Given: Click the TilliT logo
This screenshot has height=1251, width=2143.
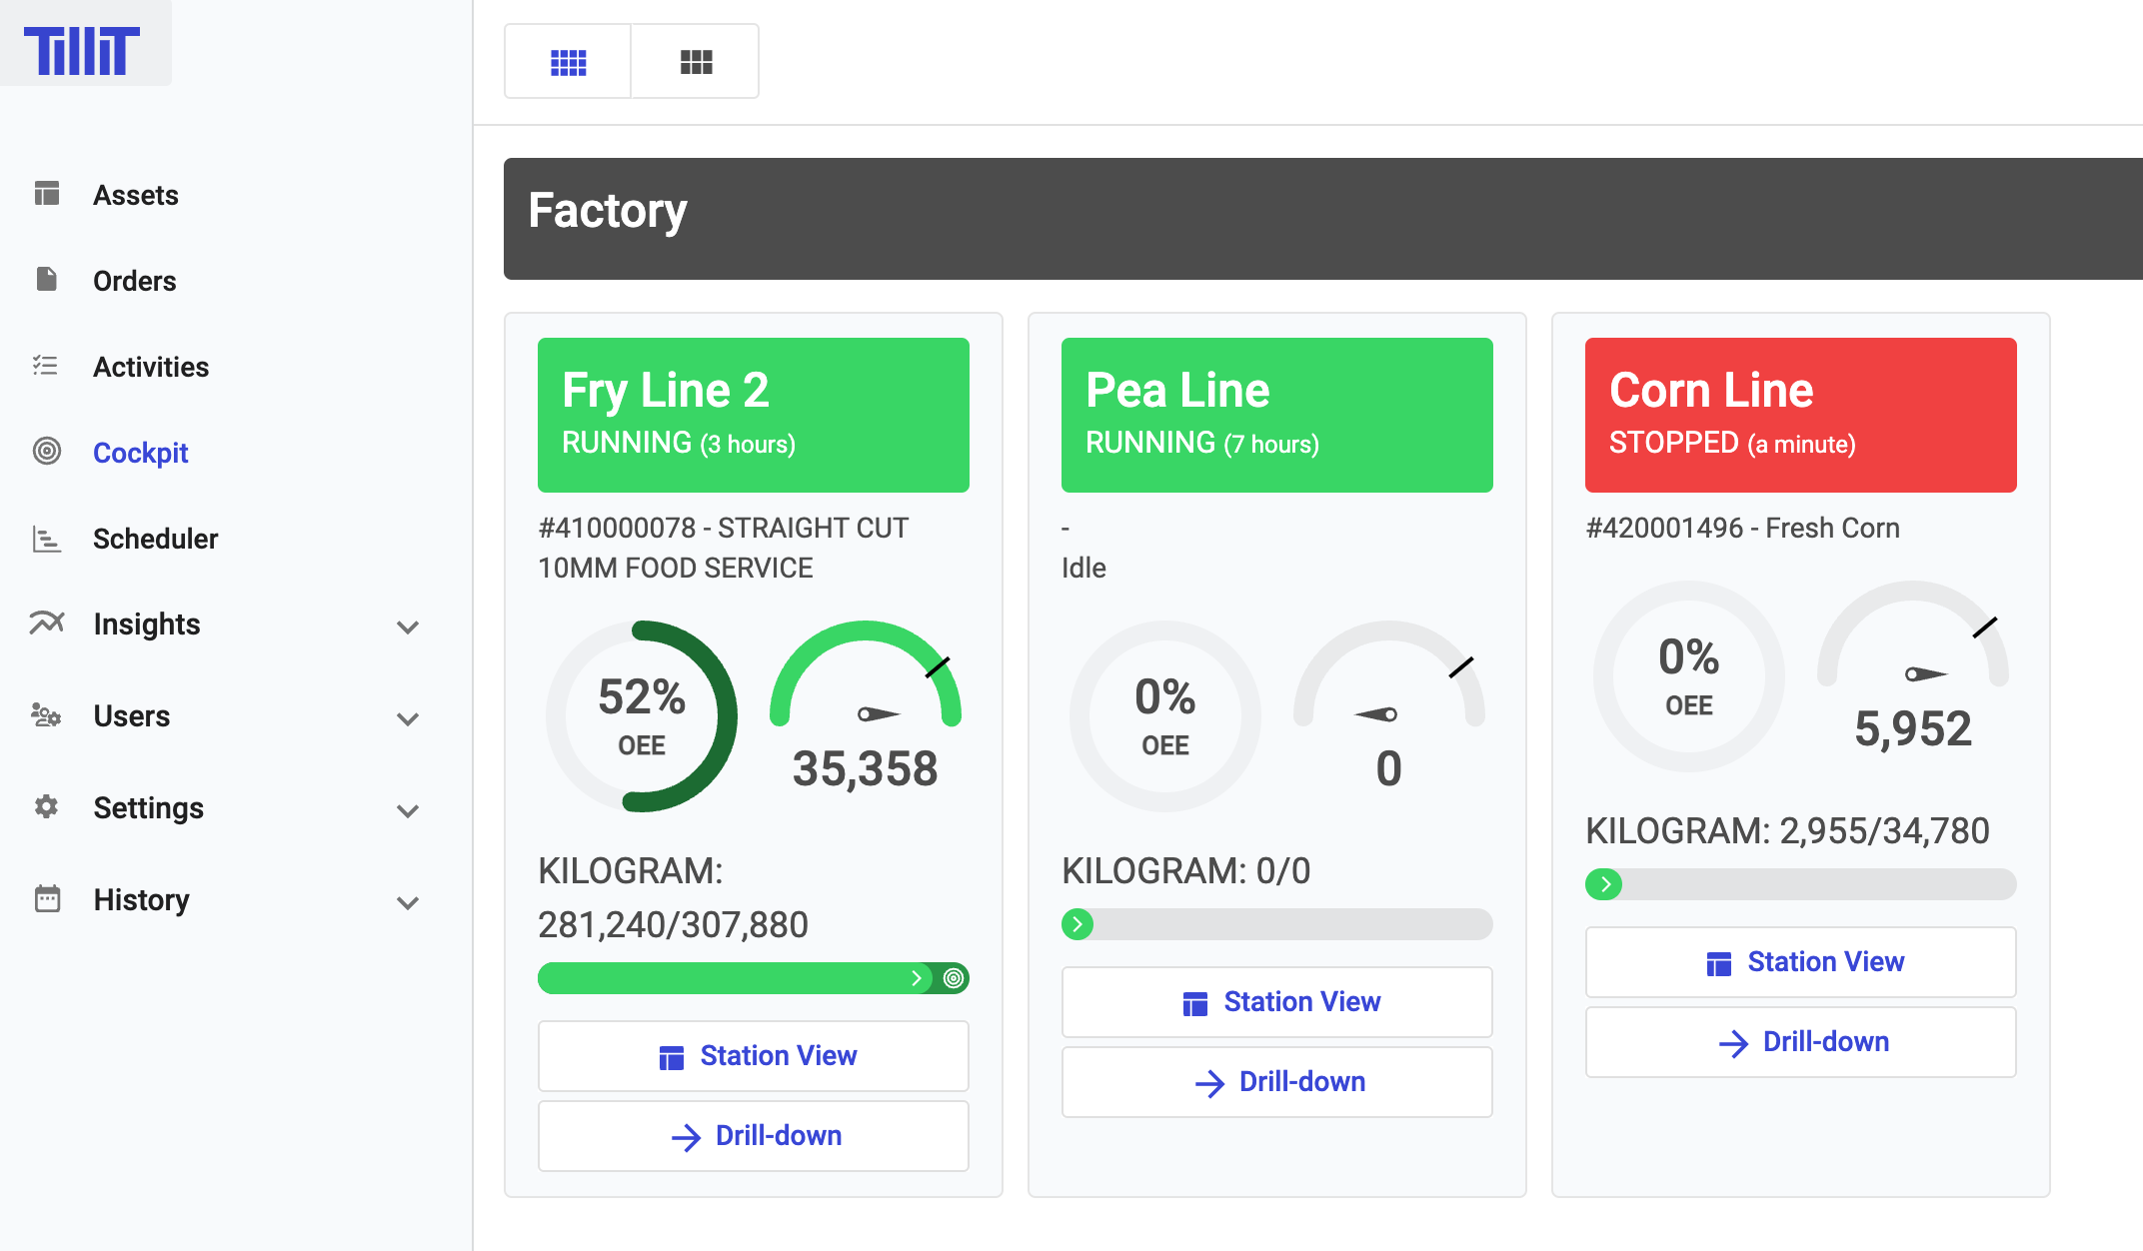Looking at the screenshot, I should click(x=82, y=50).
